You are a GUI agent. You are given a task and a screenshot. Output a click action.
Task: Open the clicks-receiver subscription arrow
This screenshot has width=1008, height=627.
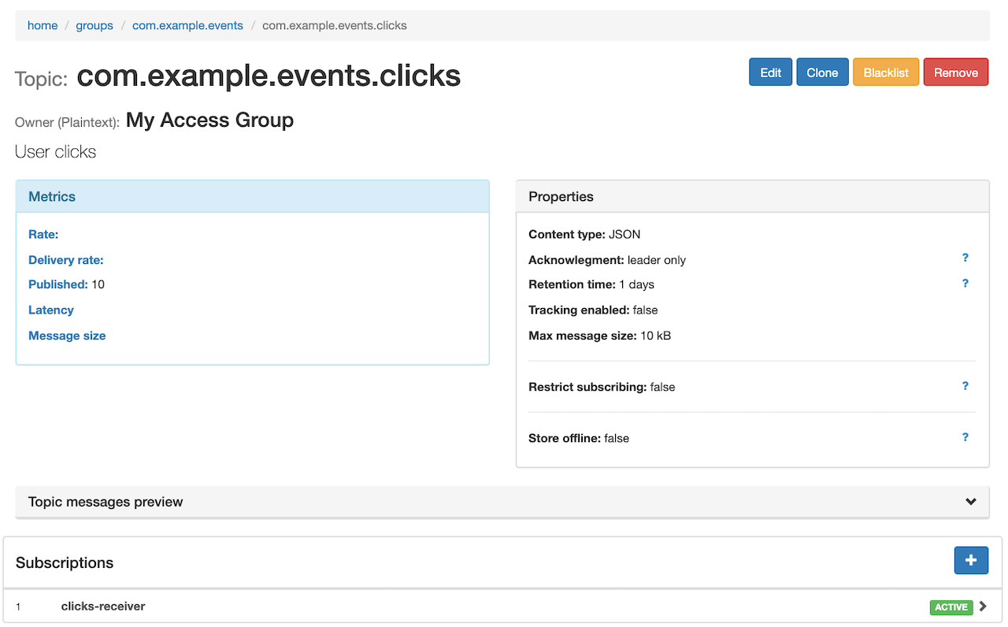(x=982, y=607)
